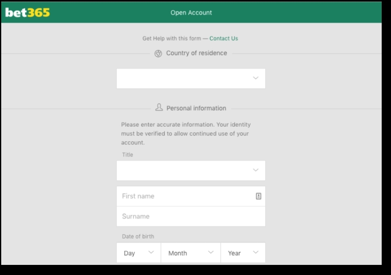The width and height of the screenshot is (391, 275).
Task: Click the chevron arrow in the Title box
Action: (x=255, y=170)
